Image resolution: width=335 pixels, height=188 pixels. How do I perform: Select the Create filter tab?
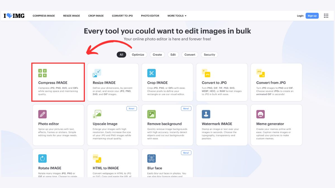(157, 55)
